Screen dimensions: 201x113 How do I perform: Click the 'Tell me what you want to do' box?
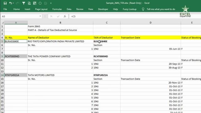pos(161,9)
